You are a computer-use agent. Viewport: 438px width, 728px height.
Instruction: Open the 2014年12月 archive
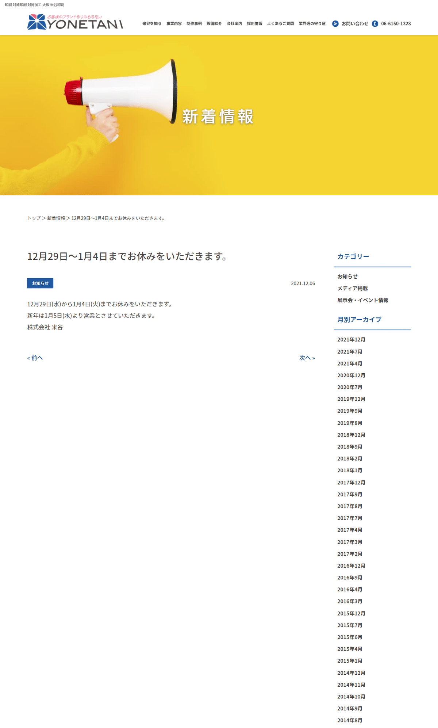(351, 673)
